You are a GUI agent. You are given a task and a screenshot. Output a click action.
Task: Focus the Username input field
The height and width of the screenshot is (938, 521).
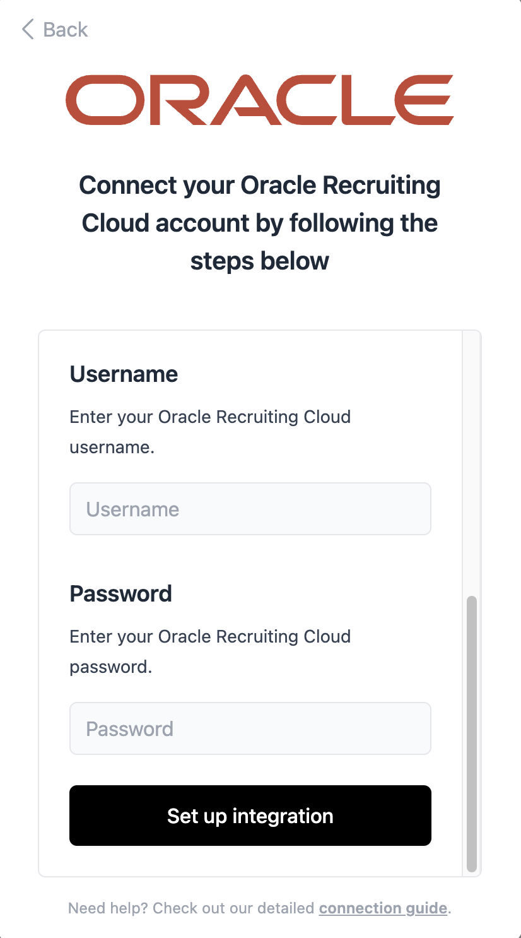coord(250,509)
